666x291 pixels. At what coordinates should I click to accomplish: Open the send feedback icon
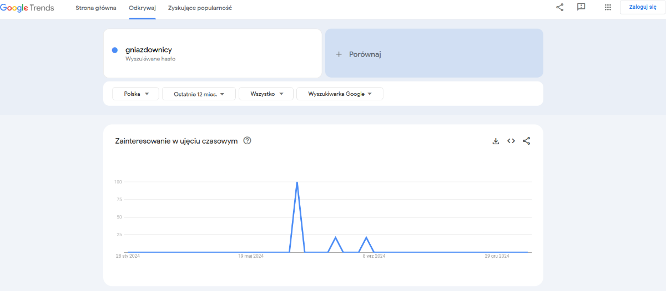(x=581, y=7)
